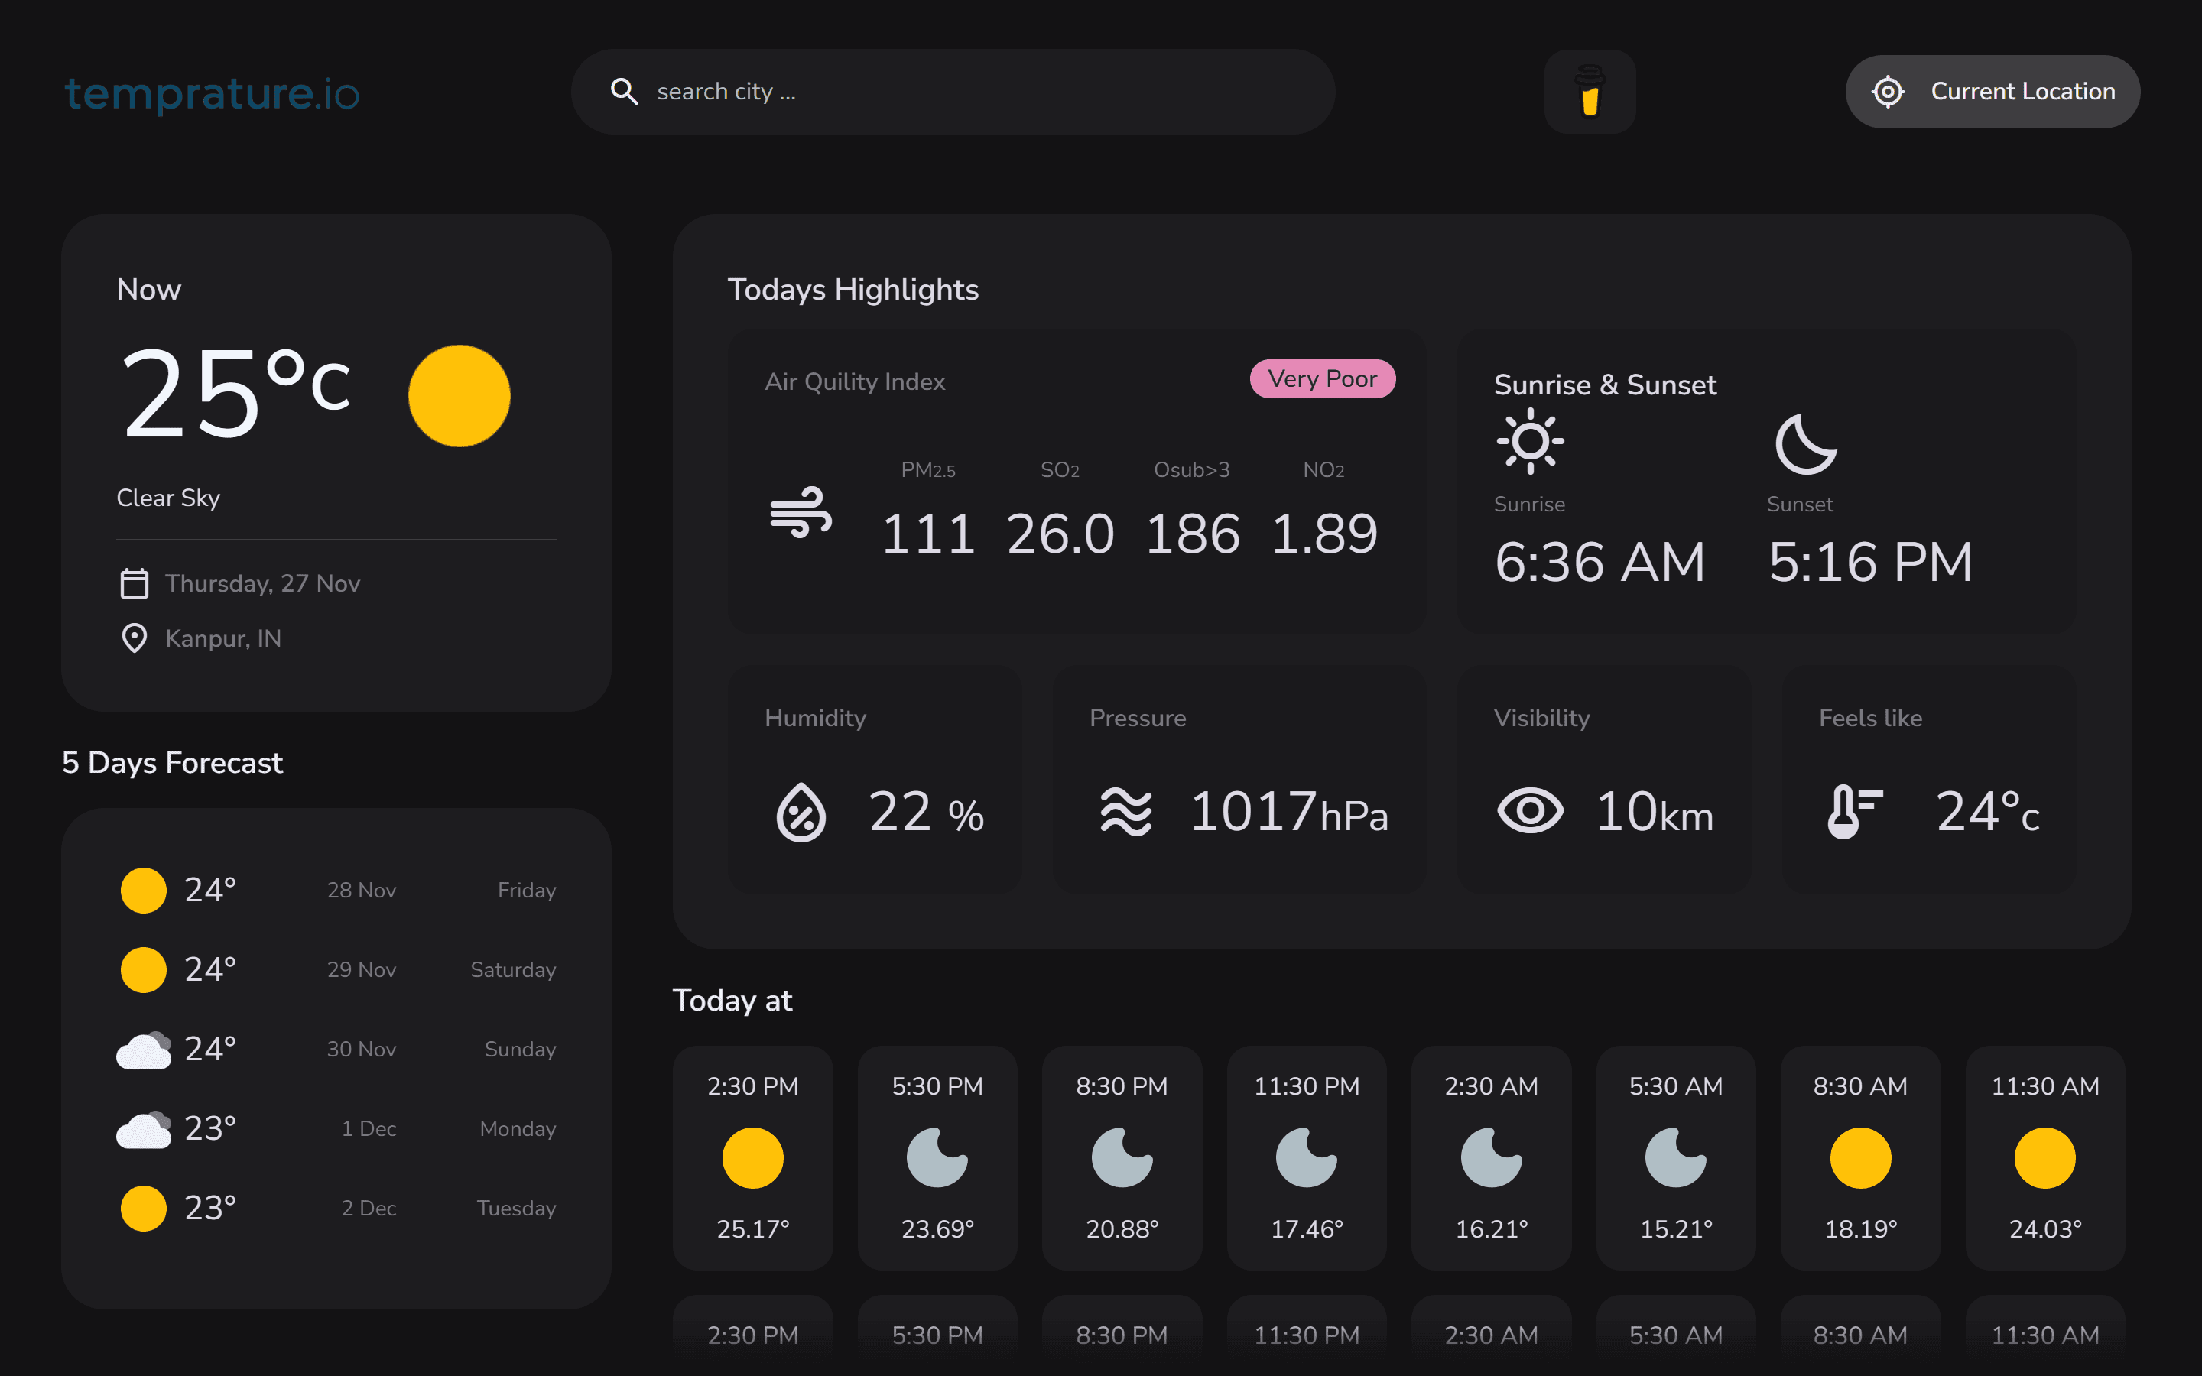The height and width of the screenshot is (1376, 2202).
Task: Click the thermometer icon in Feels like
Action: coord(1853,811)
